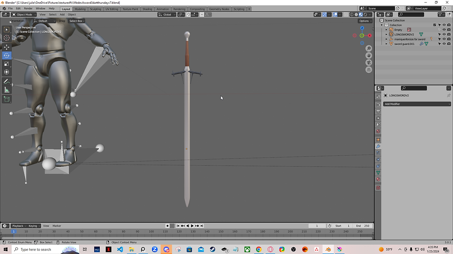This screenshot has width=453, height=254.
Task: Open Blender from the Windows taskbar
Action: 328,249
